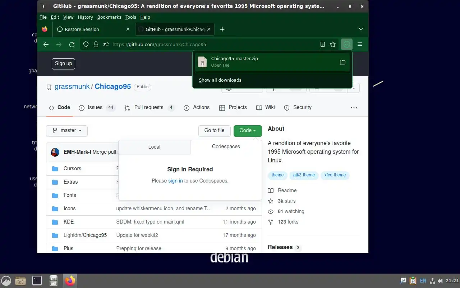
Task: Switch to the Local tab
Action: point(154,147)
